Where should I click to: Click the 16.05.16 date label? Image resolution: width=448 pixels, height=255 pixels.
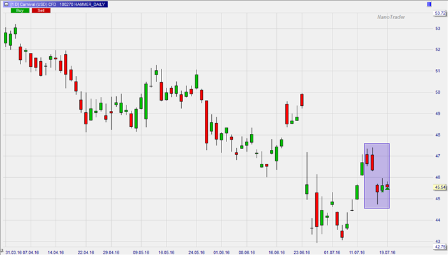[167, 252]
